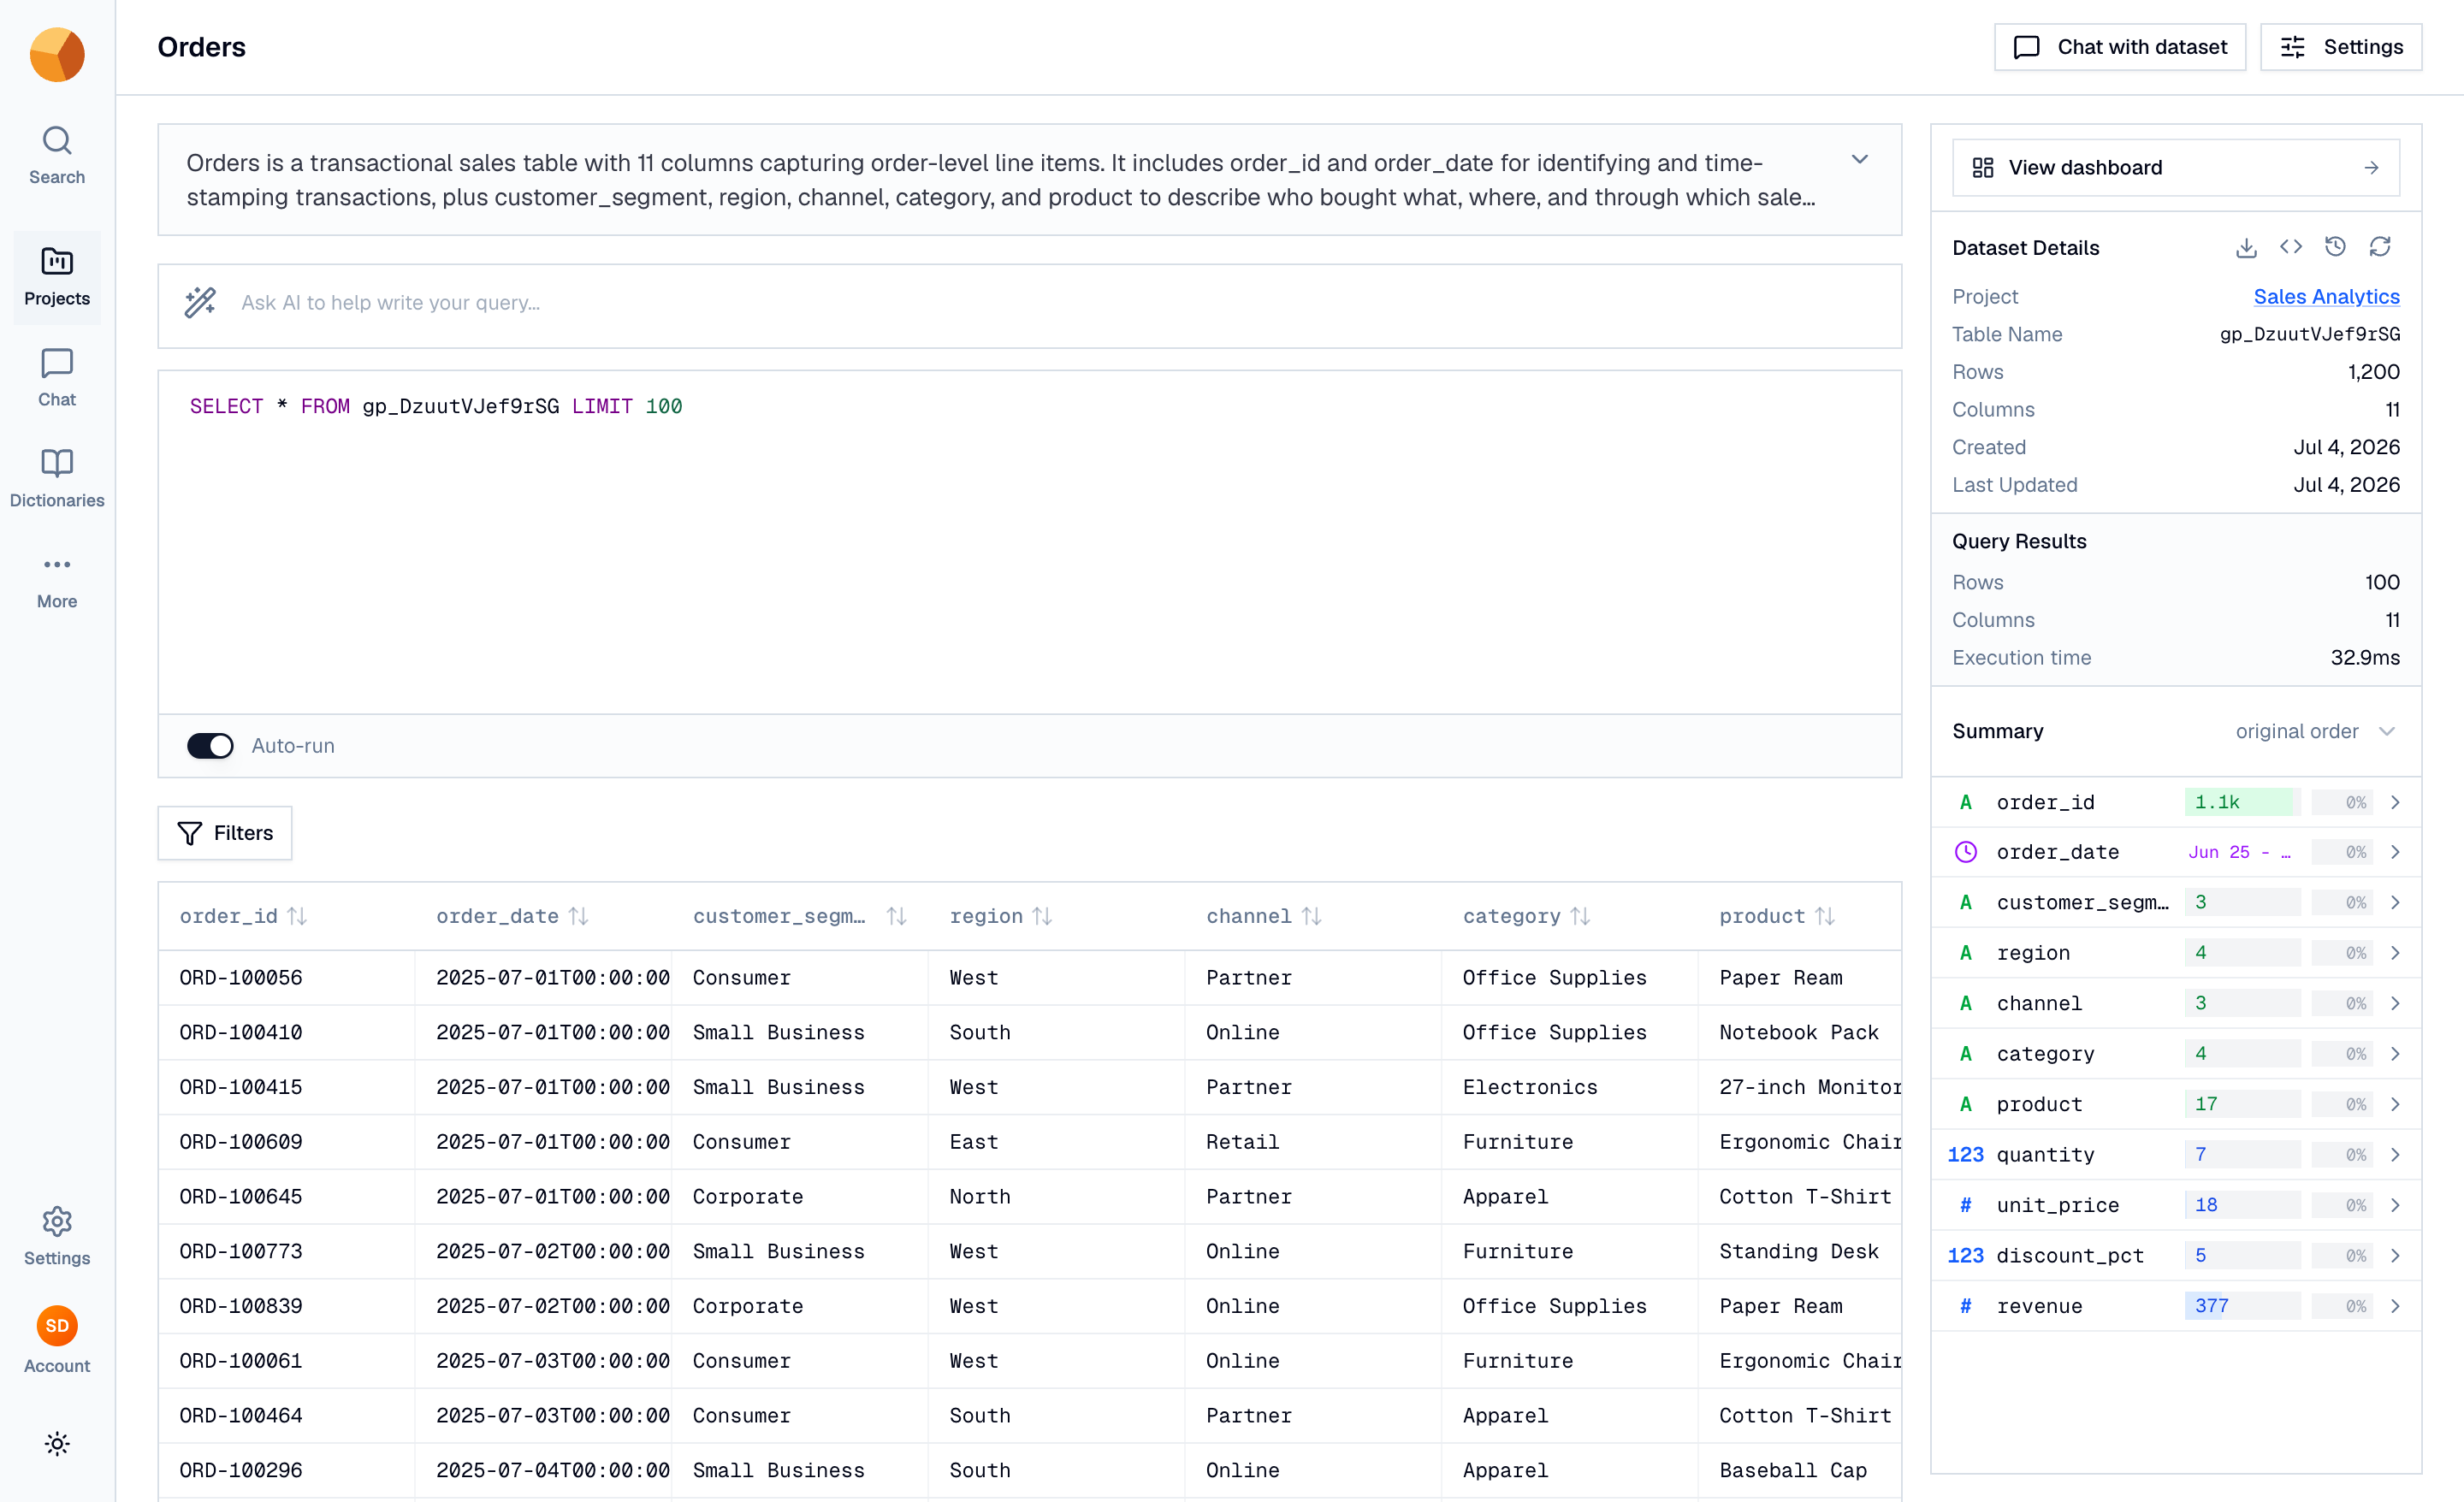The image size is (2464, 1502).
Task: Click the Notebook Pack product cell
Action: pos(1800,1032)
